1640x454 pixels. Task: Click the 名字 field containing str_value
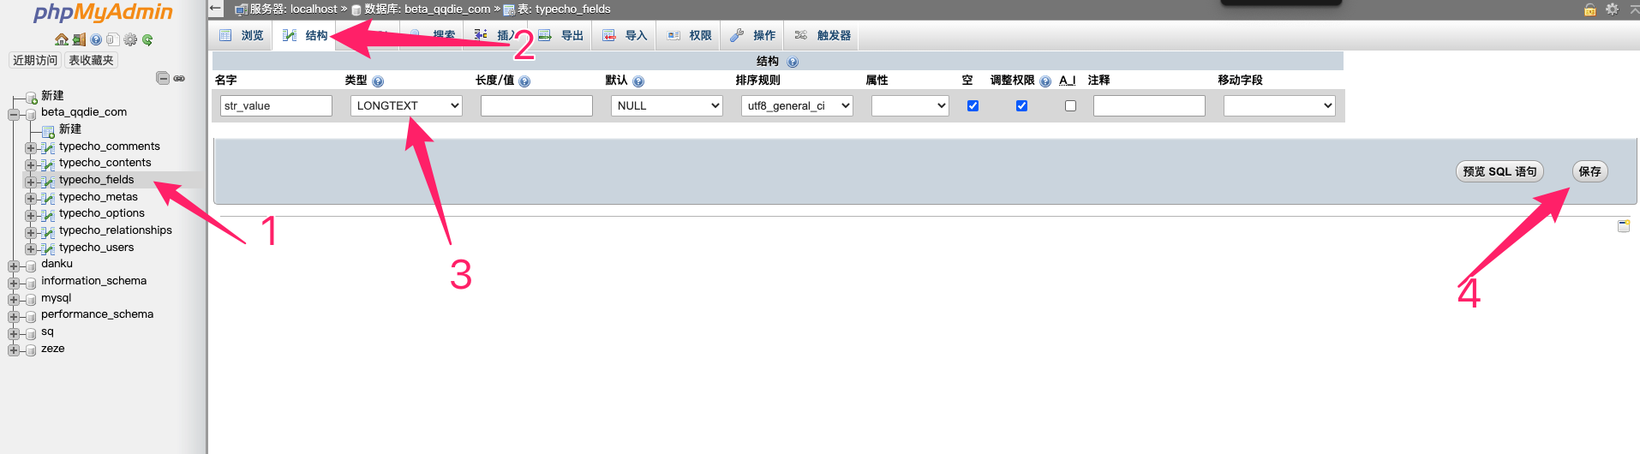coord(276,105)
